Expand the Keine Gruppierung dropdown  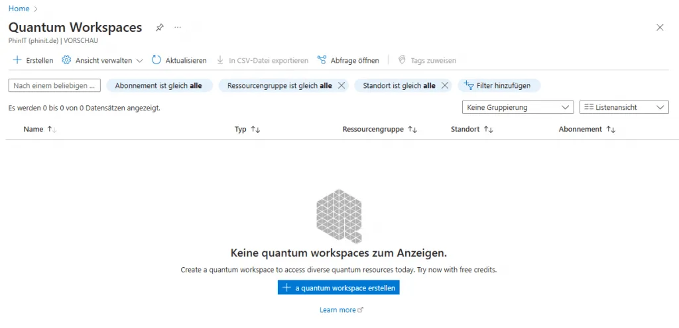pyautogui.click(x=517, y=107)
